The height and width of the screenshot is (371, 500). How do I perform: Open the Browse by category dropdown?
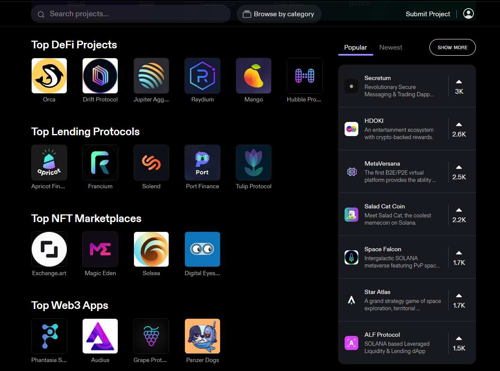279,14
